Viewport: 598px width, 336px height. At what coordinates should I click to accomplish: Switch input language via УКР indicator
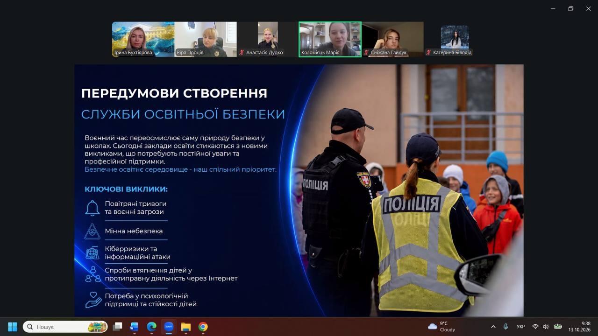tap(521, 327)
